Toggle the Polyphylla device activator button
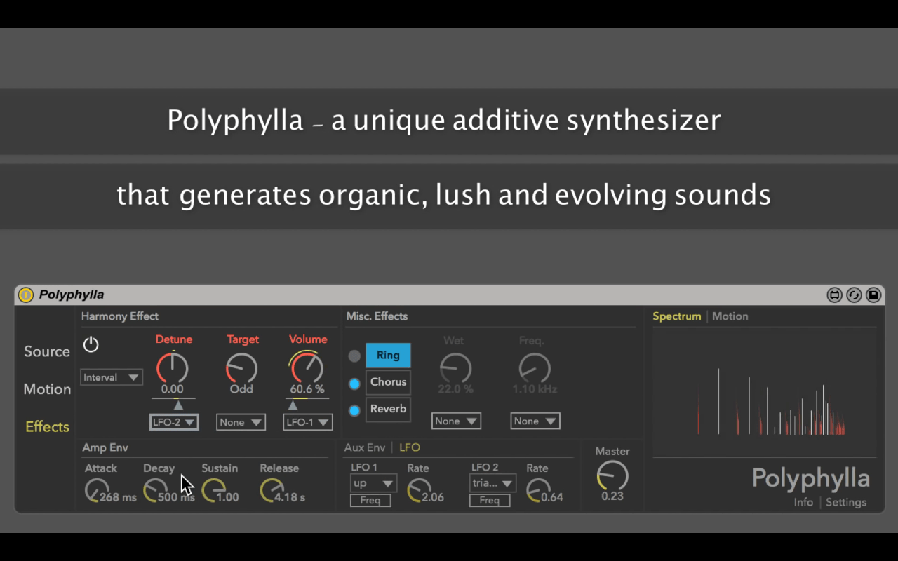 pyautogui.click(x=26, y=295)
